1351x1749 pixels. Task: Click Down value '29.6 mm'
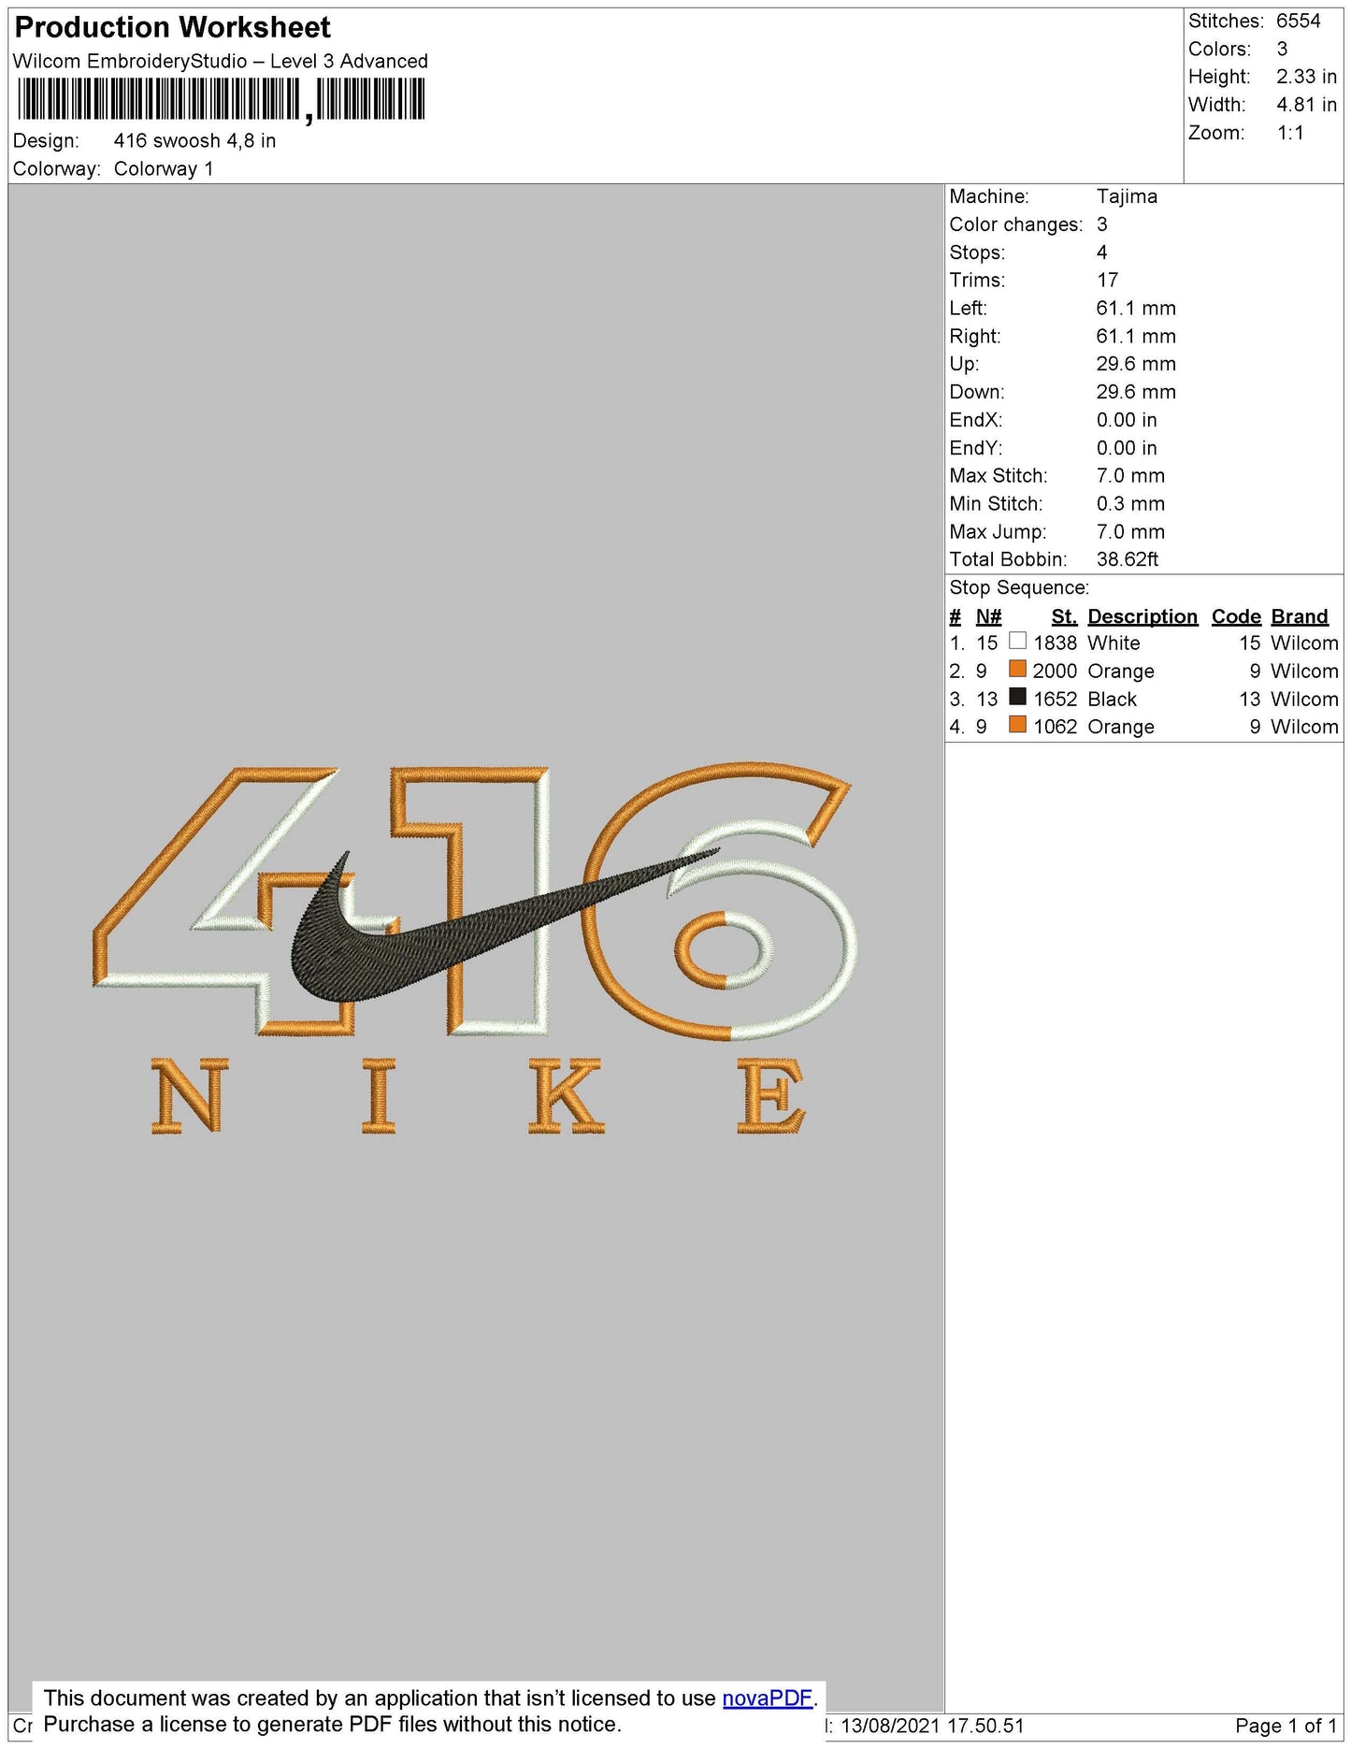click(1136, 392)
